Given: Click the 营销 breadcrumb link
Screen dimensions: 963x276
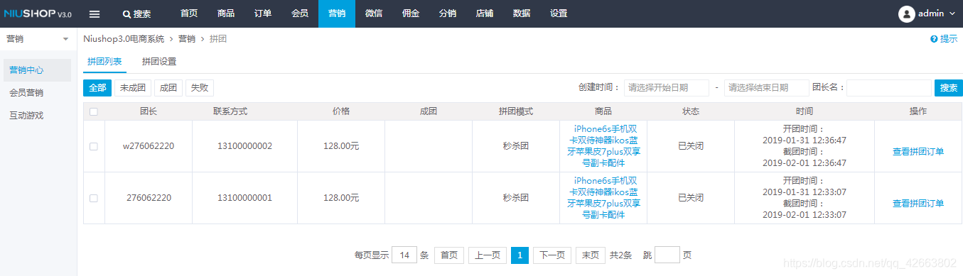Looking at the screenshot, I should [x=187, y=39].
